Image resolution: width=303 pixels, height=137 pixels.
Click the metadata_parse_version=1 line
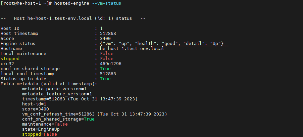coord(54,89)
